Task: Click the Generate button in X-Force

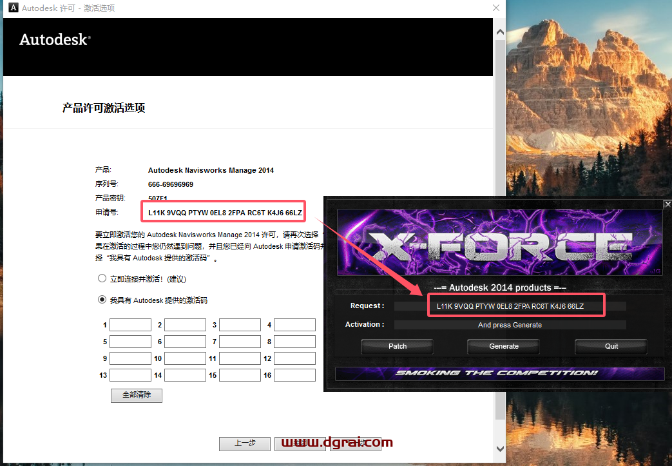Action: [x=504, y=346]
